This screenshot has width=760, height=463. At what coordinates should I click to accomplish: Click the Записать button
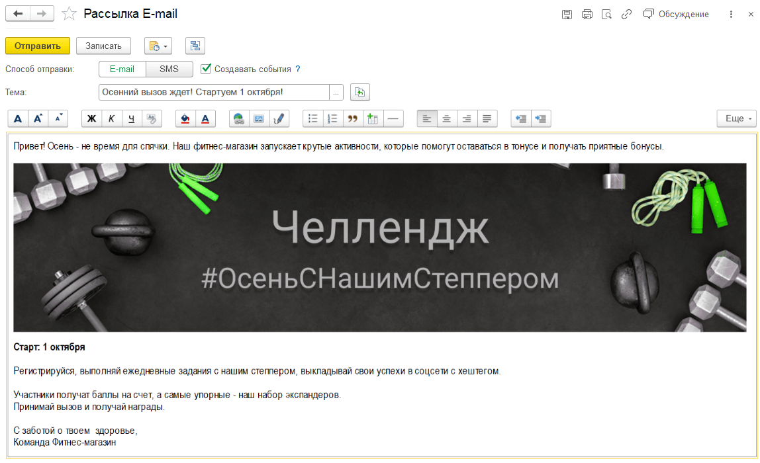(103, 46)
